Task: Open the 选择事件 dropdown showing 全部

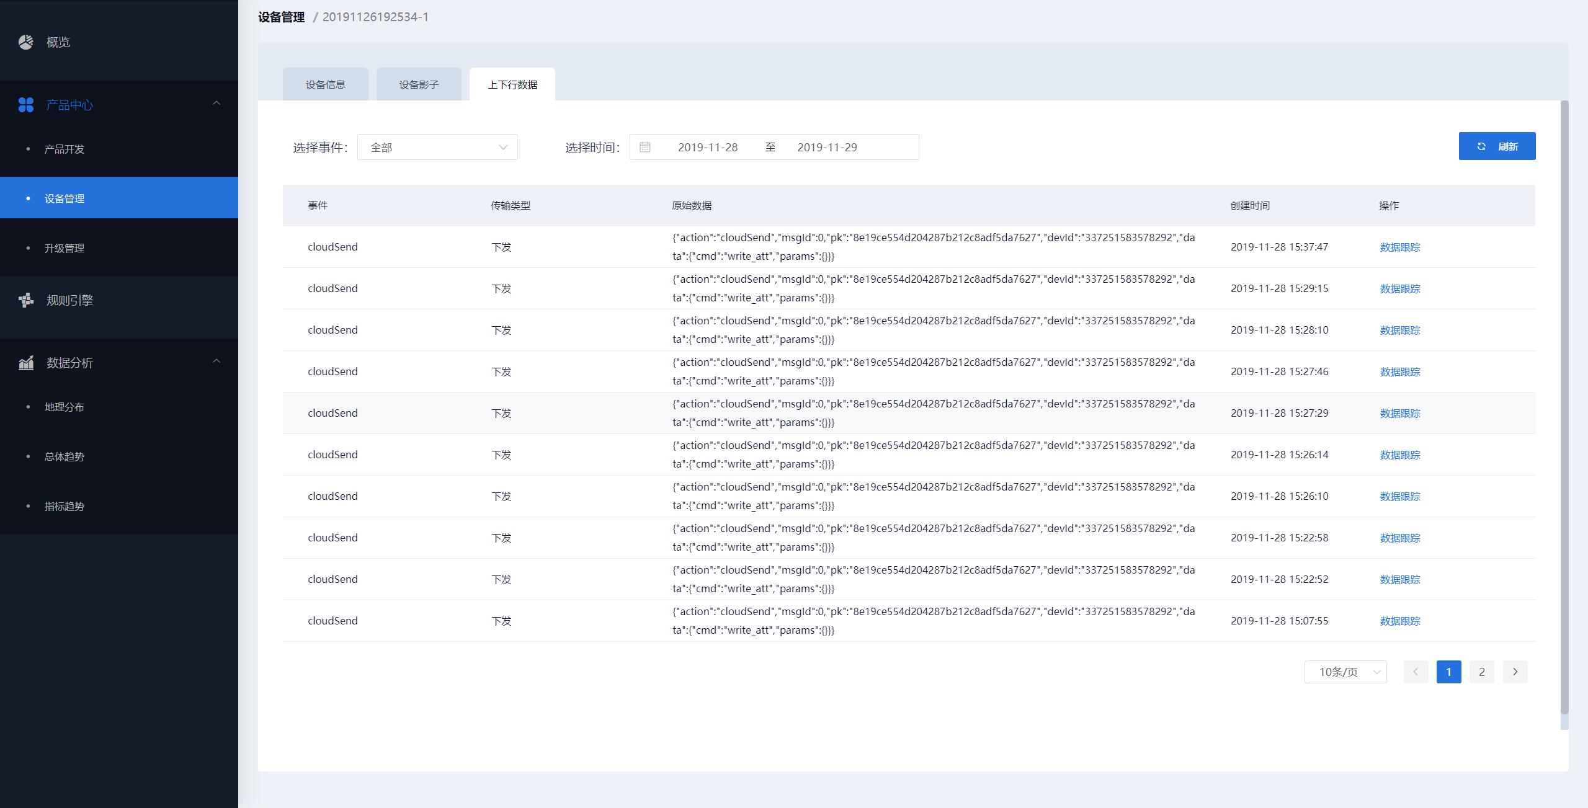Action: point(437,147)
